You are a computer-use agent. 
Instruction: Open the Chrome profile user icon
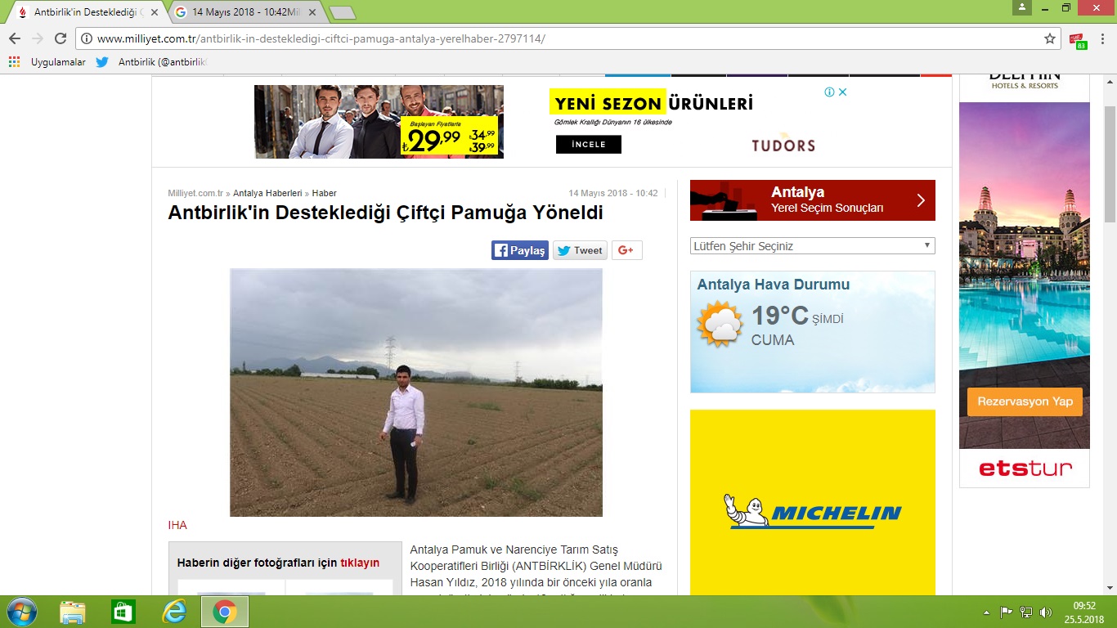click(1021, 7)
